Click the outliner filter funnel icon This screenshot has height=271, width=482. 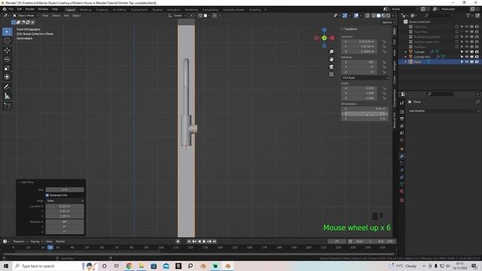[468, 15]
